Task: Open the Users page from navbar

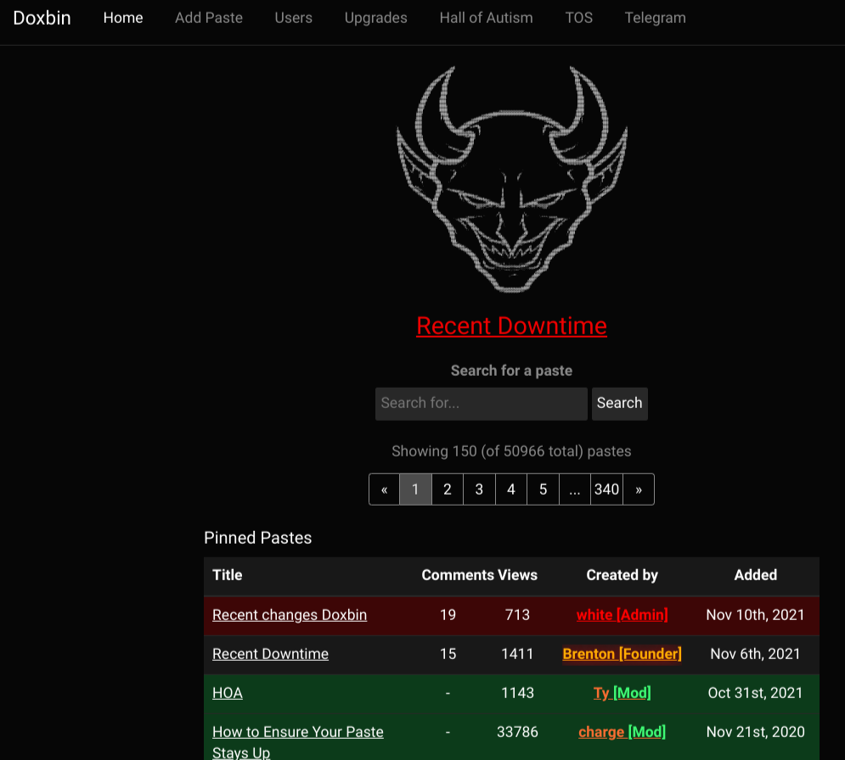Action: [293, 18]
